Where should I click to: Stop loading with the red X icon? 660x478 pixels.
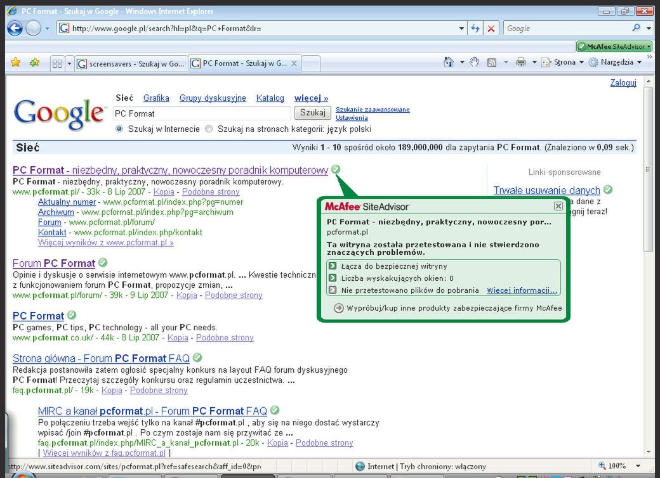(x=491, y=28)
